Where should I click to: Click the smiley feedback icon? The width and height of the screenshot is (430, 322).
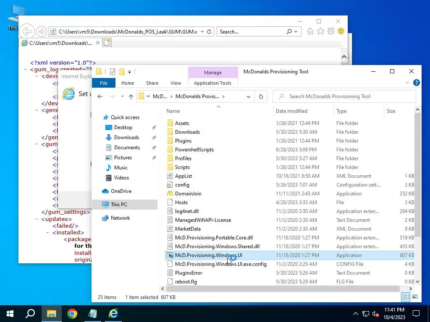(x=341, y=31)
